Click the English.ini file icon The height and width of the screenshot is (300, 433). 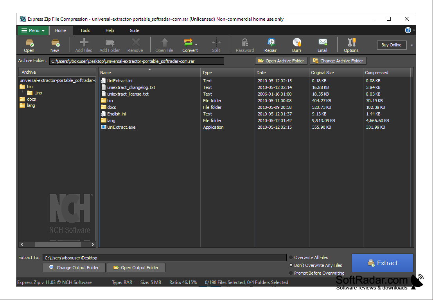pyautogui.click(x=104, y=114)
